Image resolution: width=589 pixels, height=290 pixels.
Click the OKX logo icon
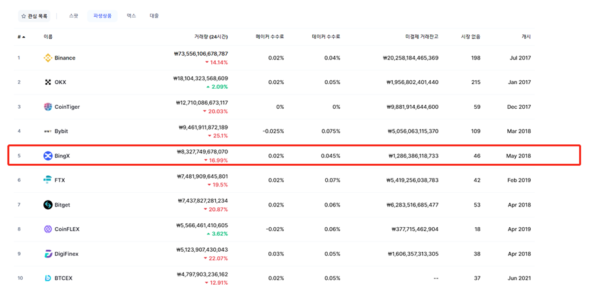[48, 82]
